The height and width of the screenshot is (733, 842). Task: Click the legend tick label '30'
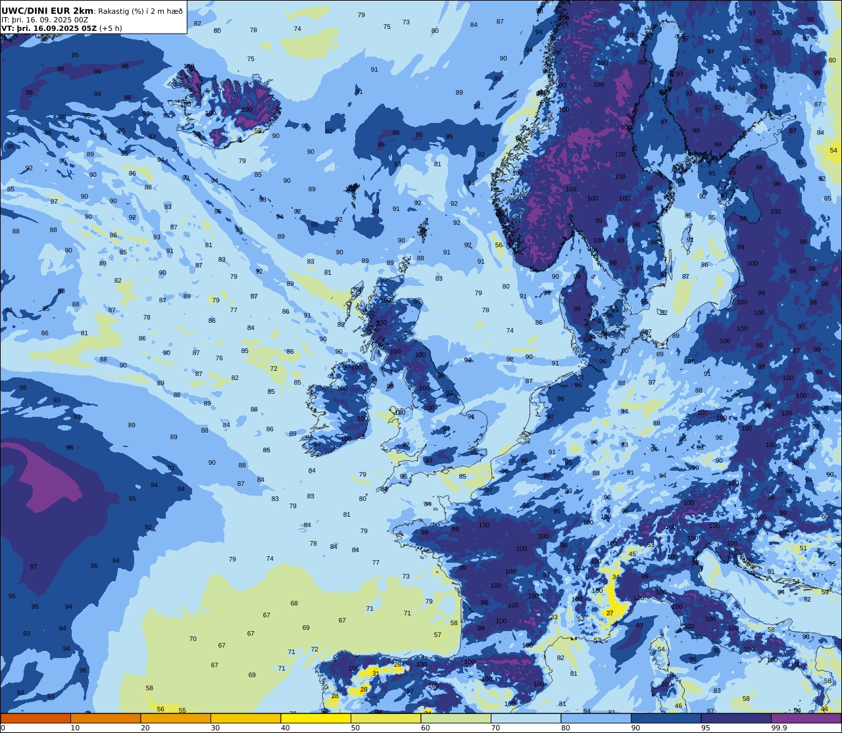[x=215, y=728]
